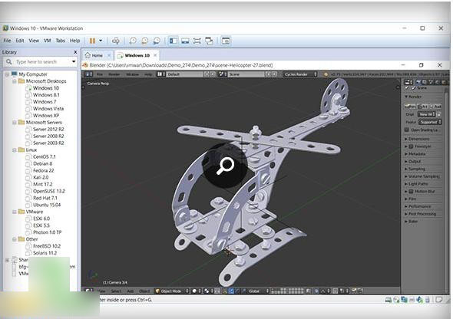Open the Cycles Render engine dropdown
The image size is (453, 319).
[x=300, y=74]
